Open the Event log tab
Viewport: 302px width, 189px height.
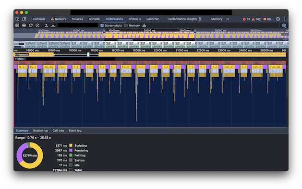pyautogui.click(x=75, y=130)
